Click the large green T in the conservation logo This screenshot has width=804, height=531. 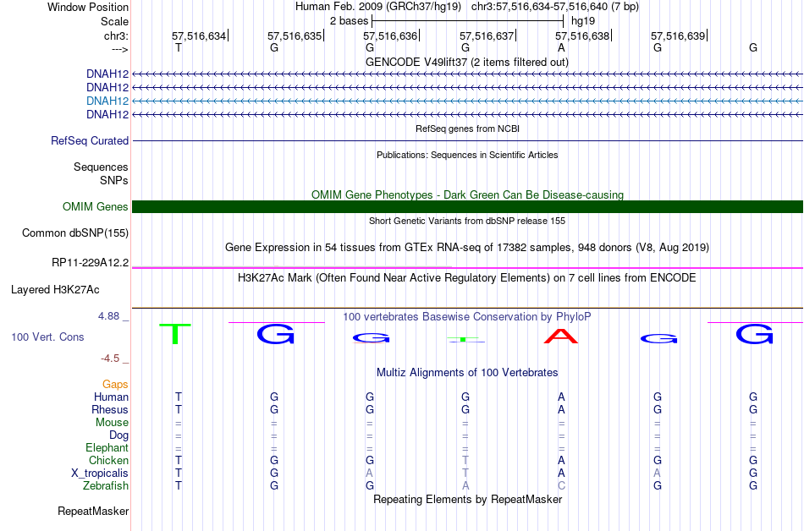175,334
